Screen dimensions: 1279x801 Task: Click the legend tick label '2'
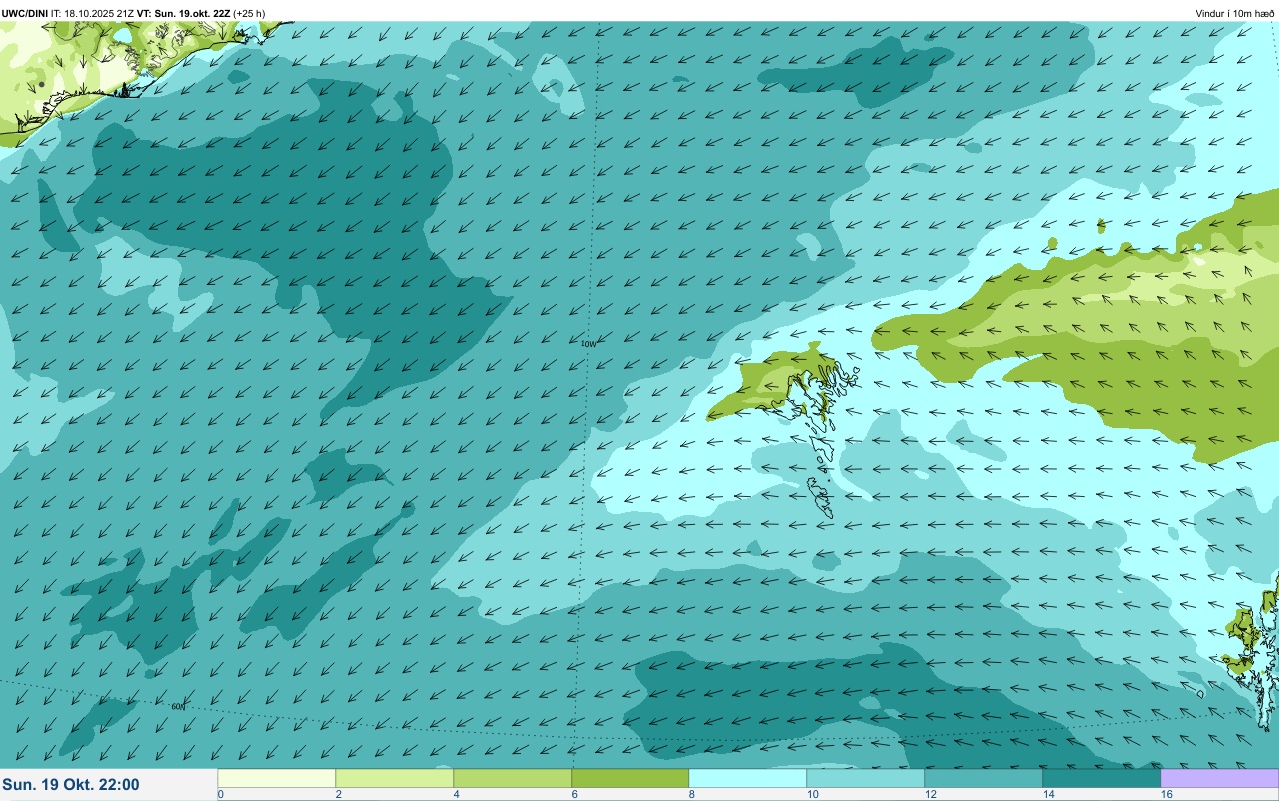pos(339,794)
